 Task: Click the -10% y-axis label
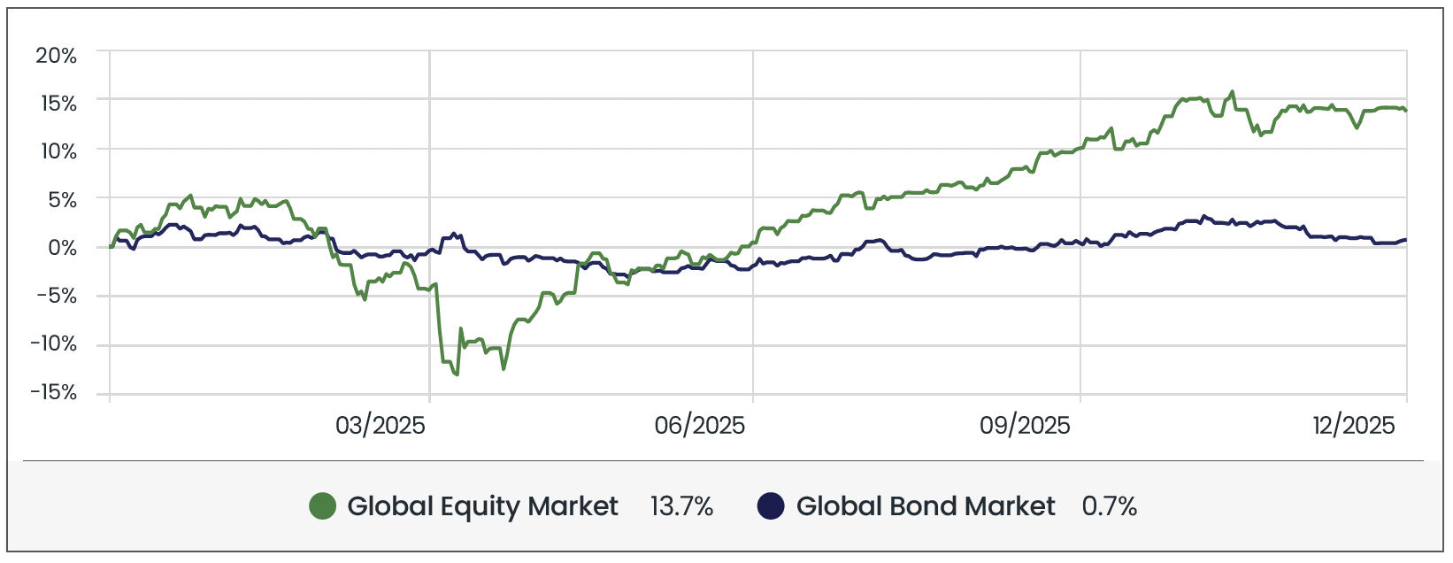click(x=53, y=344)
